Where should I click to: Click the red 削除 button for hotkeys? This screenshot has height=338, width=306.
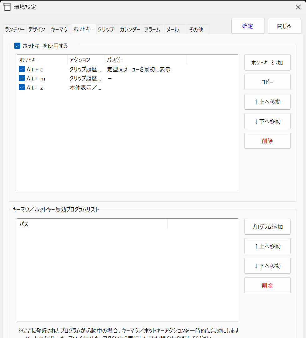point(267,141)
